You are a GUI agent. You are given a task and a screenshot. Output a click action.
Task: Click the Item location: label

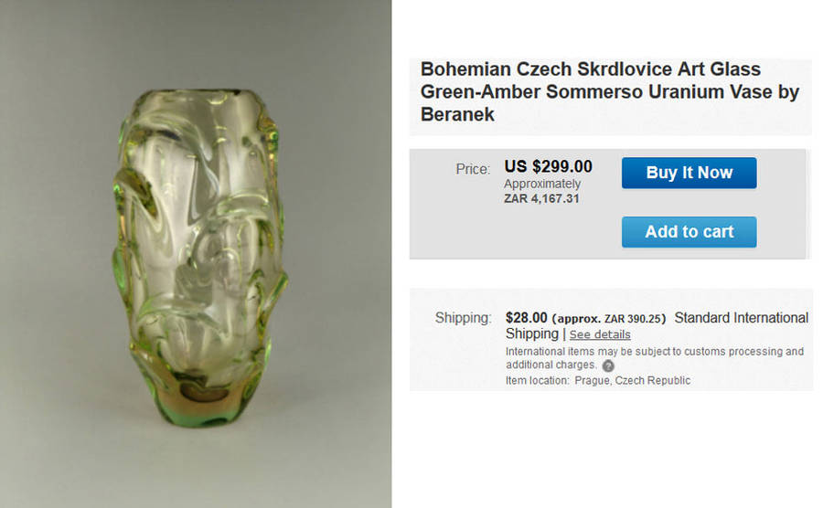pos(537,380)
